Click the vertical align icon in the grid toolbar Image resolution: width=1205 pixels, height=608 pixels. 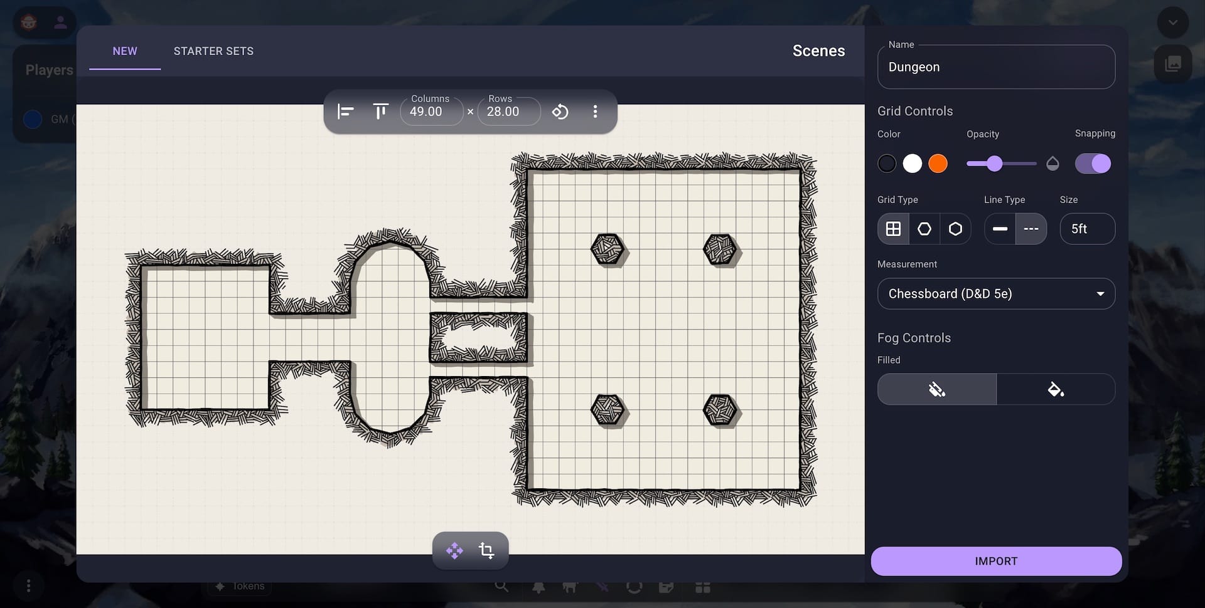pos(380,112)
